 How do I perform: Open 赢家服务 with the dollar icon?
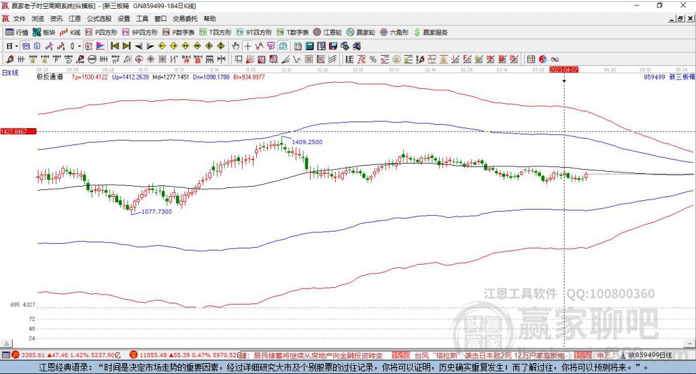coord(430,33)
